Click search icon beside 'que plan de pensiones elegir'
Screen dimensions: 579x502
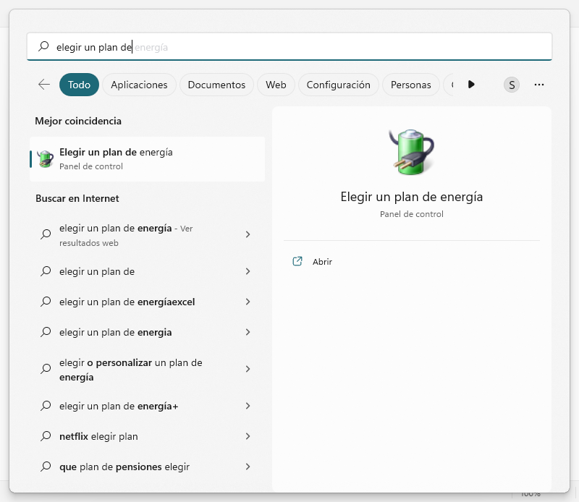[x=46, y=467]
